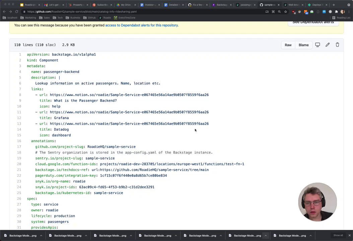This screenshot has width=353, height=241.
Task: Click 'lifecycle: production' on line 29
Action: click(53, 216)
